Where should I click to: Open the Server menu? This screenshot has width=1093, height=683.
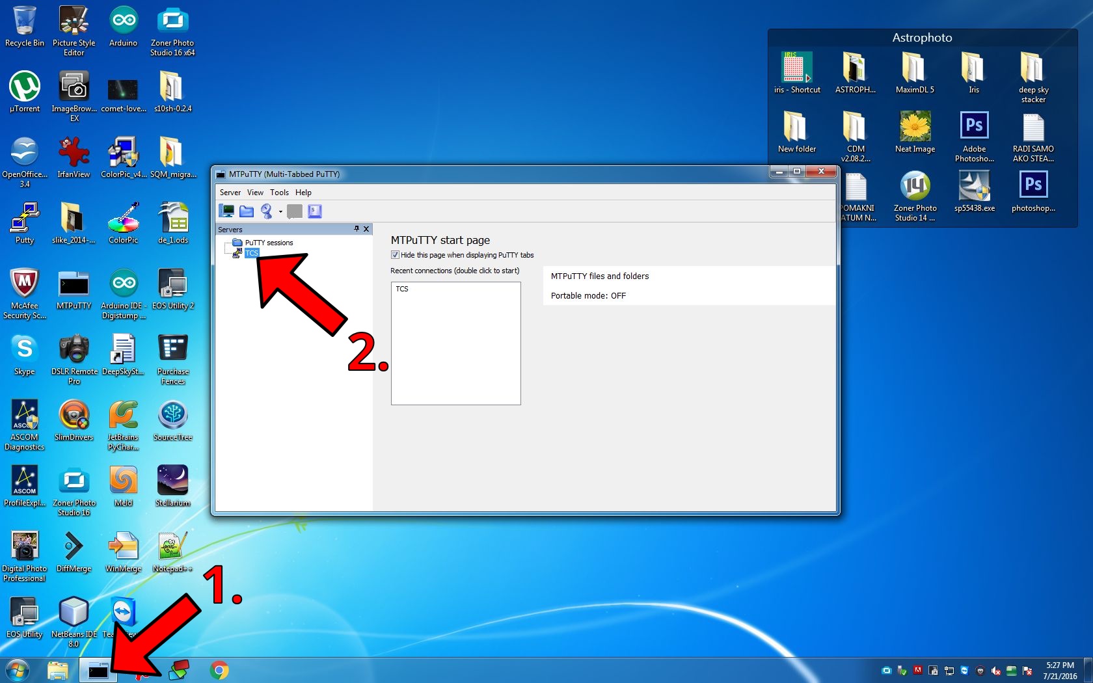[230, 193]
